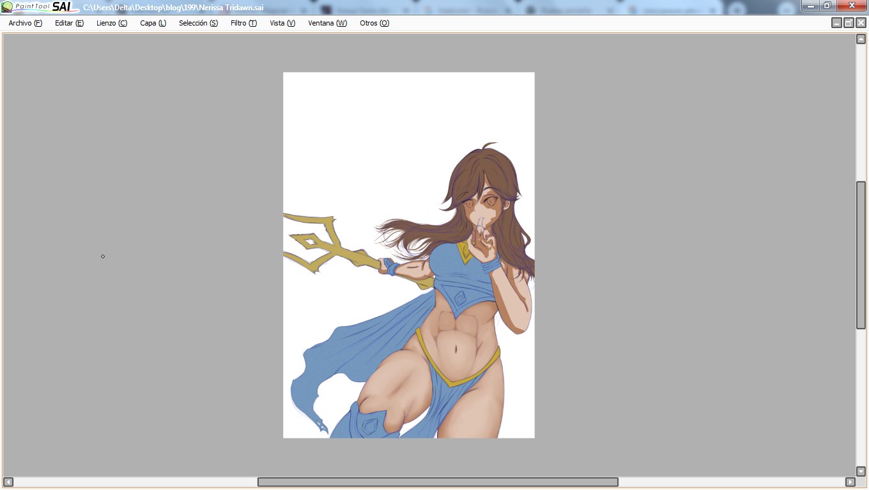Click the horizontal scrollbar left arrow
Viewport: 869px width, 490px height.
click(8, 482)
